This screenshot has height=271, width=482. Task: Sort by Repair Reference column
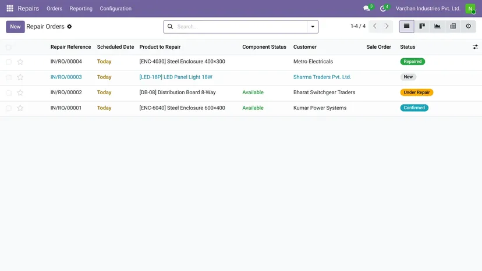pyautogui.click(x=70, y=47)
